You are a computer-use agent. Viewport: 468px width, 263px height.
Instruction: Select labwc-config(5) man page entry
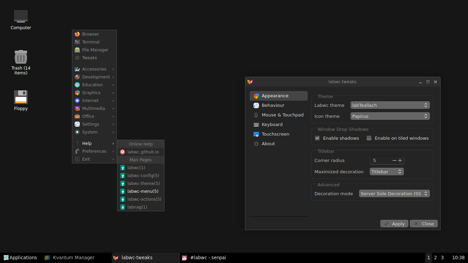coord(143,176)
